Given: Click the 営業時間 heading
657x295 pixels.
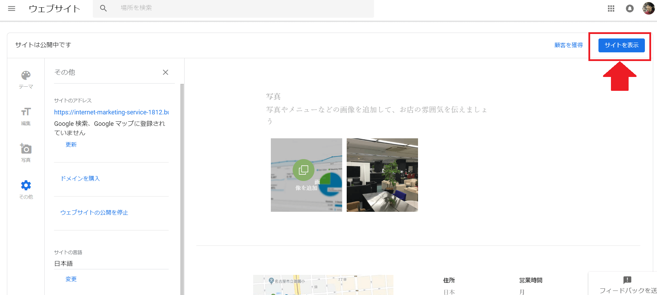Looking at the screenshot, I should [531, 280].
